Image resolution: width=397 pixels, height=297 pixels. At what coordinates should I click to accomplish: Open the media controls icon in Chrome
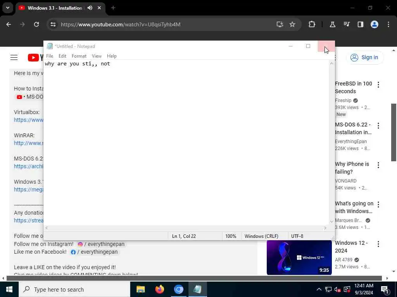pos(347,24)
